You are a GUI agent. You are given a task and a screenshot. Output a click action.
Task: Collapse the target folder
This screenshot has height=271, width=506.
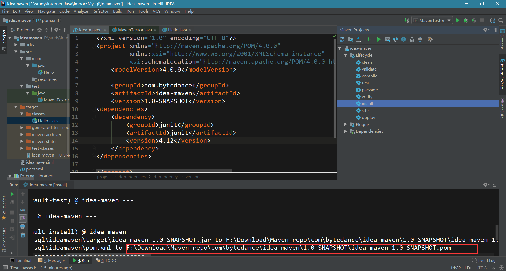coord(16,107)
